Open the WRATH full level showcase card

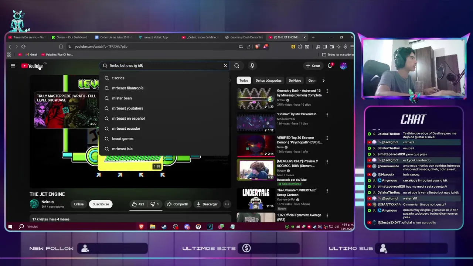click(x=66, y=110)
